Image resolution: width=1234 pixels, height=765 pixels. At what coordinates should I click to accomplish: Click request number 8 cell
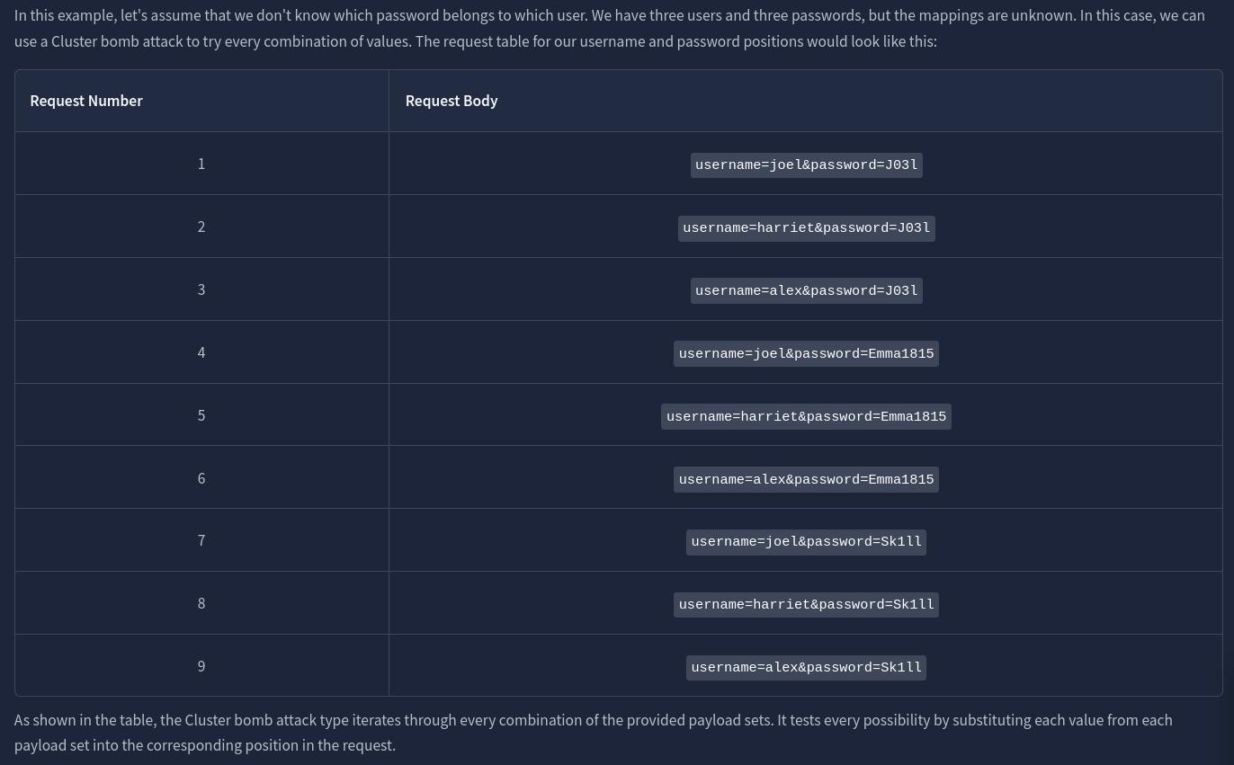click(x=201, y=603)
